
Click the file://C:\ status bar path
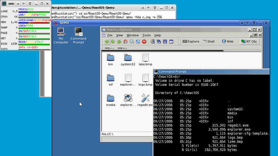click(108, 134)
